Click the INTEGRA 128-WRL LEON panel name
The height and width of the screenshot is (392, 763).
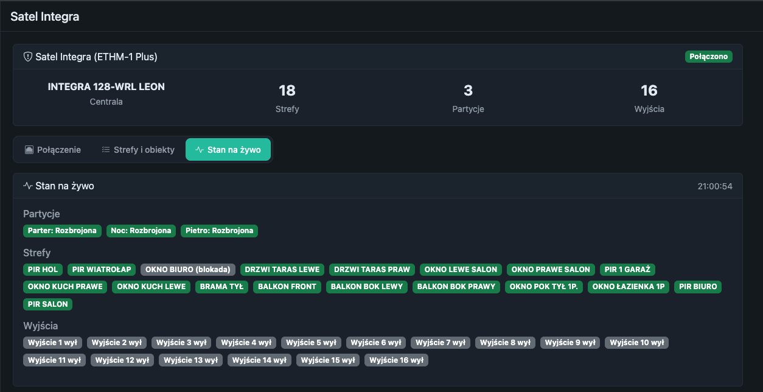(106, 86)
